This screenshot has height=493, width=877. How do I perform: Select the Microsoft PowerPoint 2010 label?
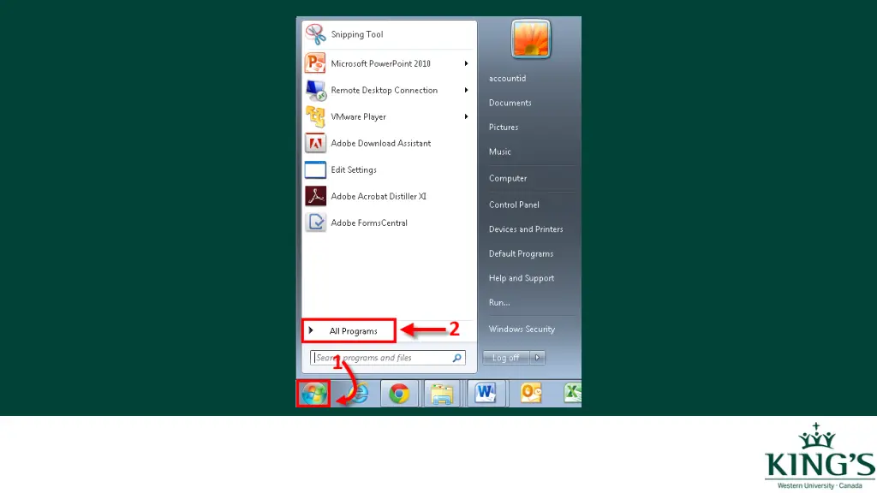pyautogui.click(x=380, y=63)
